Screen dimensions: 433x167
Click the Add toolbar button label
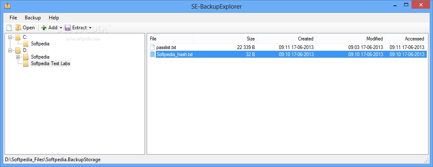pyautogui.click(x=53, y=28)
